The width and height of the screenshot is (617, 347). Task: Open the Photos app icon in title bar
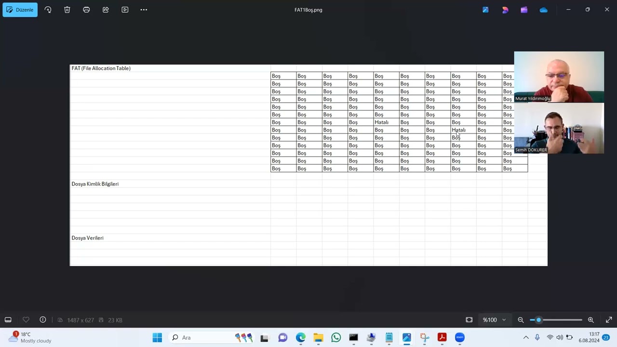pyautogui.click(x=485, y=10)
